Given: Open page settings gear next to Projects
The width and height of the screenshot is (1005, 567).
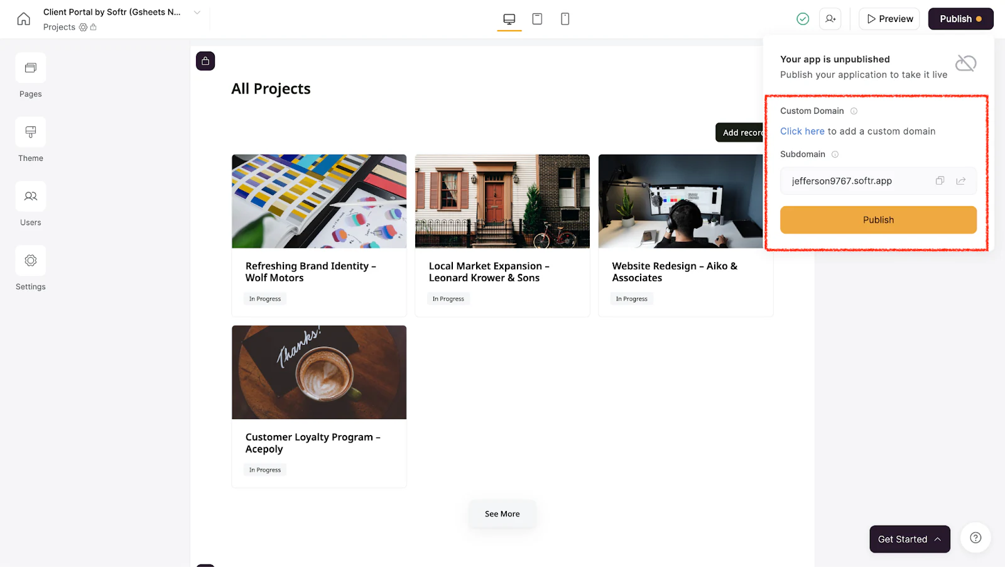Looking at the screenshot, I should pos(83,27).
